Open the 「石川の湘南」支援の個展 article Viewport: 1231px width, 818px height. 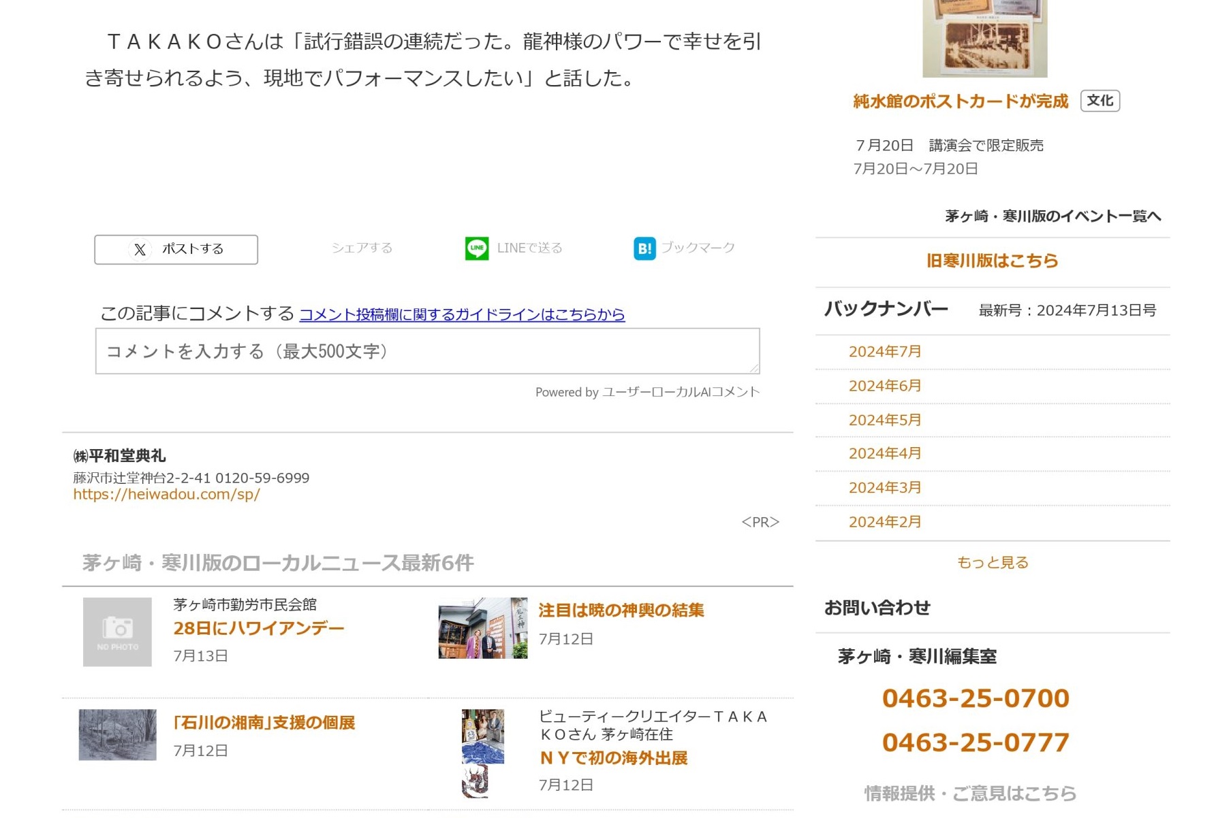[x=264, y=723]
